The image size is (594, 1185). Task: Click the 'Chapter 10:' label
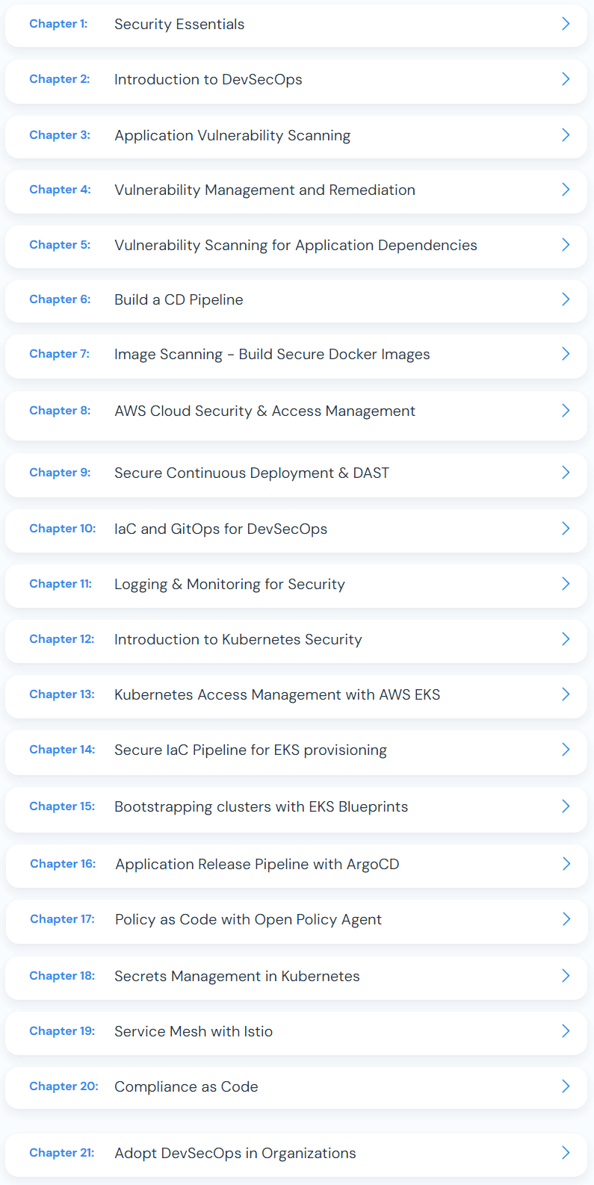[x=63, y=529]
